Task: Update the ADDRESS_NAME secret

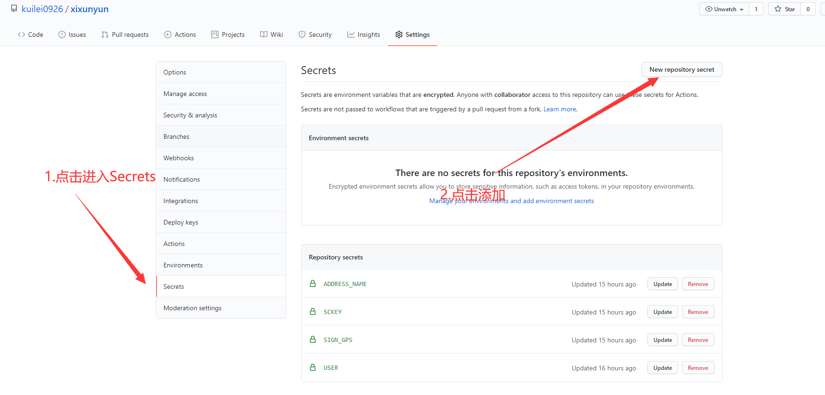Action: pos(663,284)
